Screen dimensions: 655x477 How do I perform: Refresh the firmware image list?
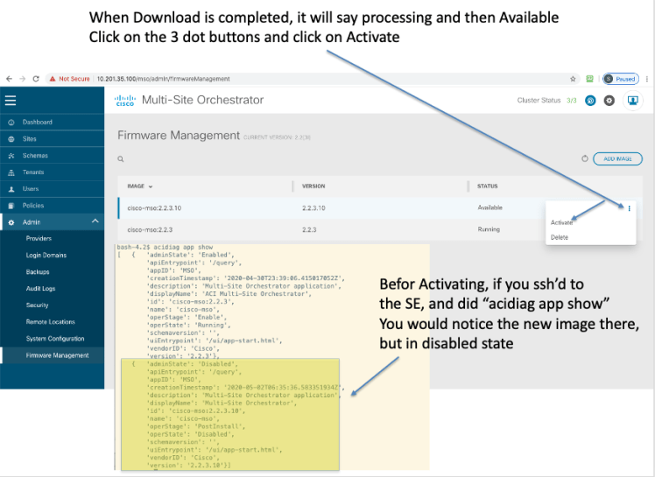coord(585,158)
